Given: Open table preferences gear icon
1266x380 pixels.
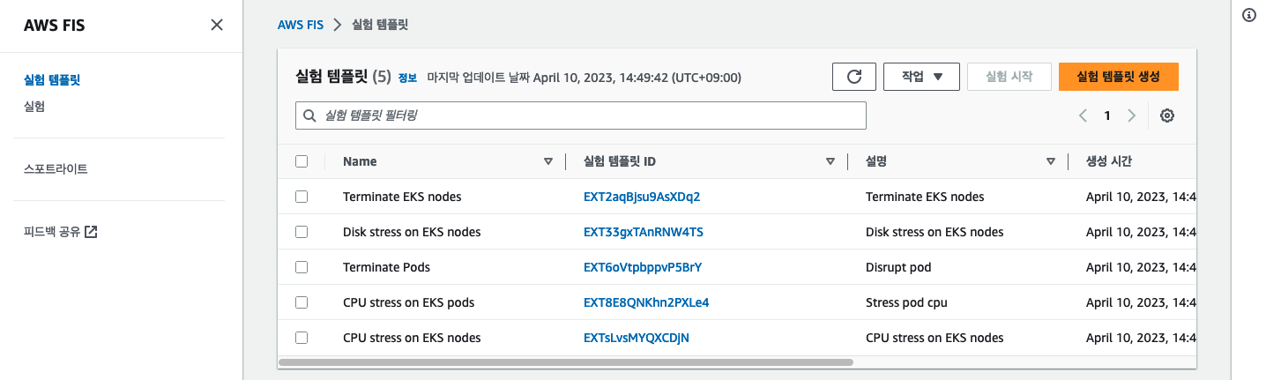Looking at the screenshot, I should point(1167,115).
